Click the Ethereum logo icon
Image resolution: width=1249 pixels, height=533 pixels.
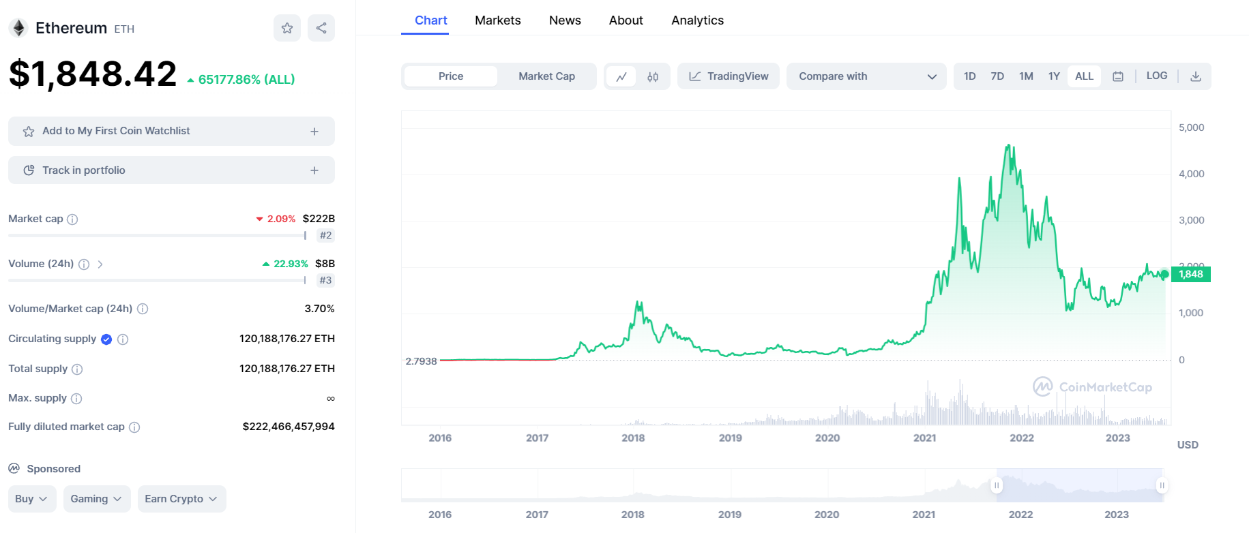point(18,28)
